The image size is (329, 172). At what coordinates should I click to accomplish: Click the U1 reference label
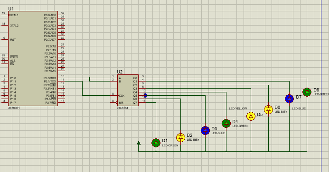point(11,9)
